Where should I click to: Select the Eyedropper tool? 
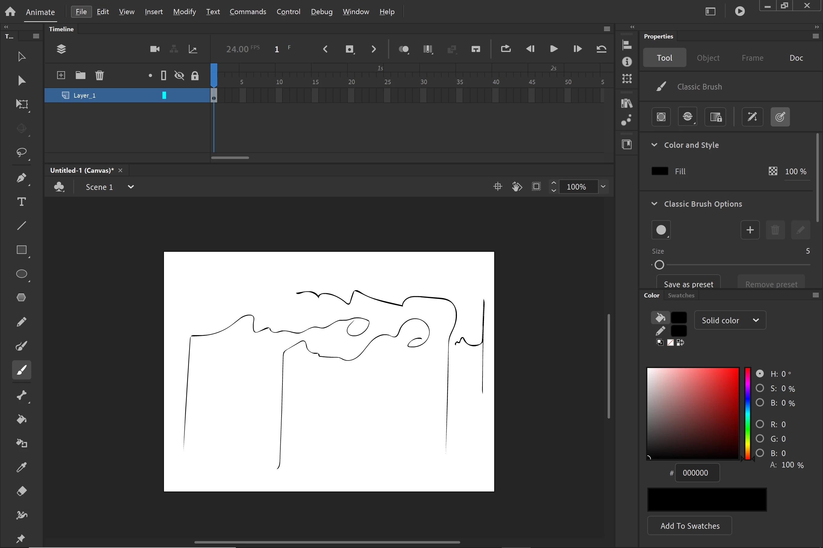click(21, 467)
